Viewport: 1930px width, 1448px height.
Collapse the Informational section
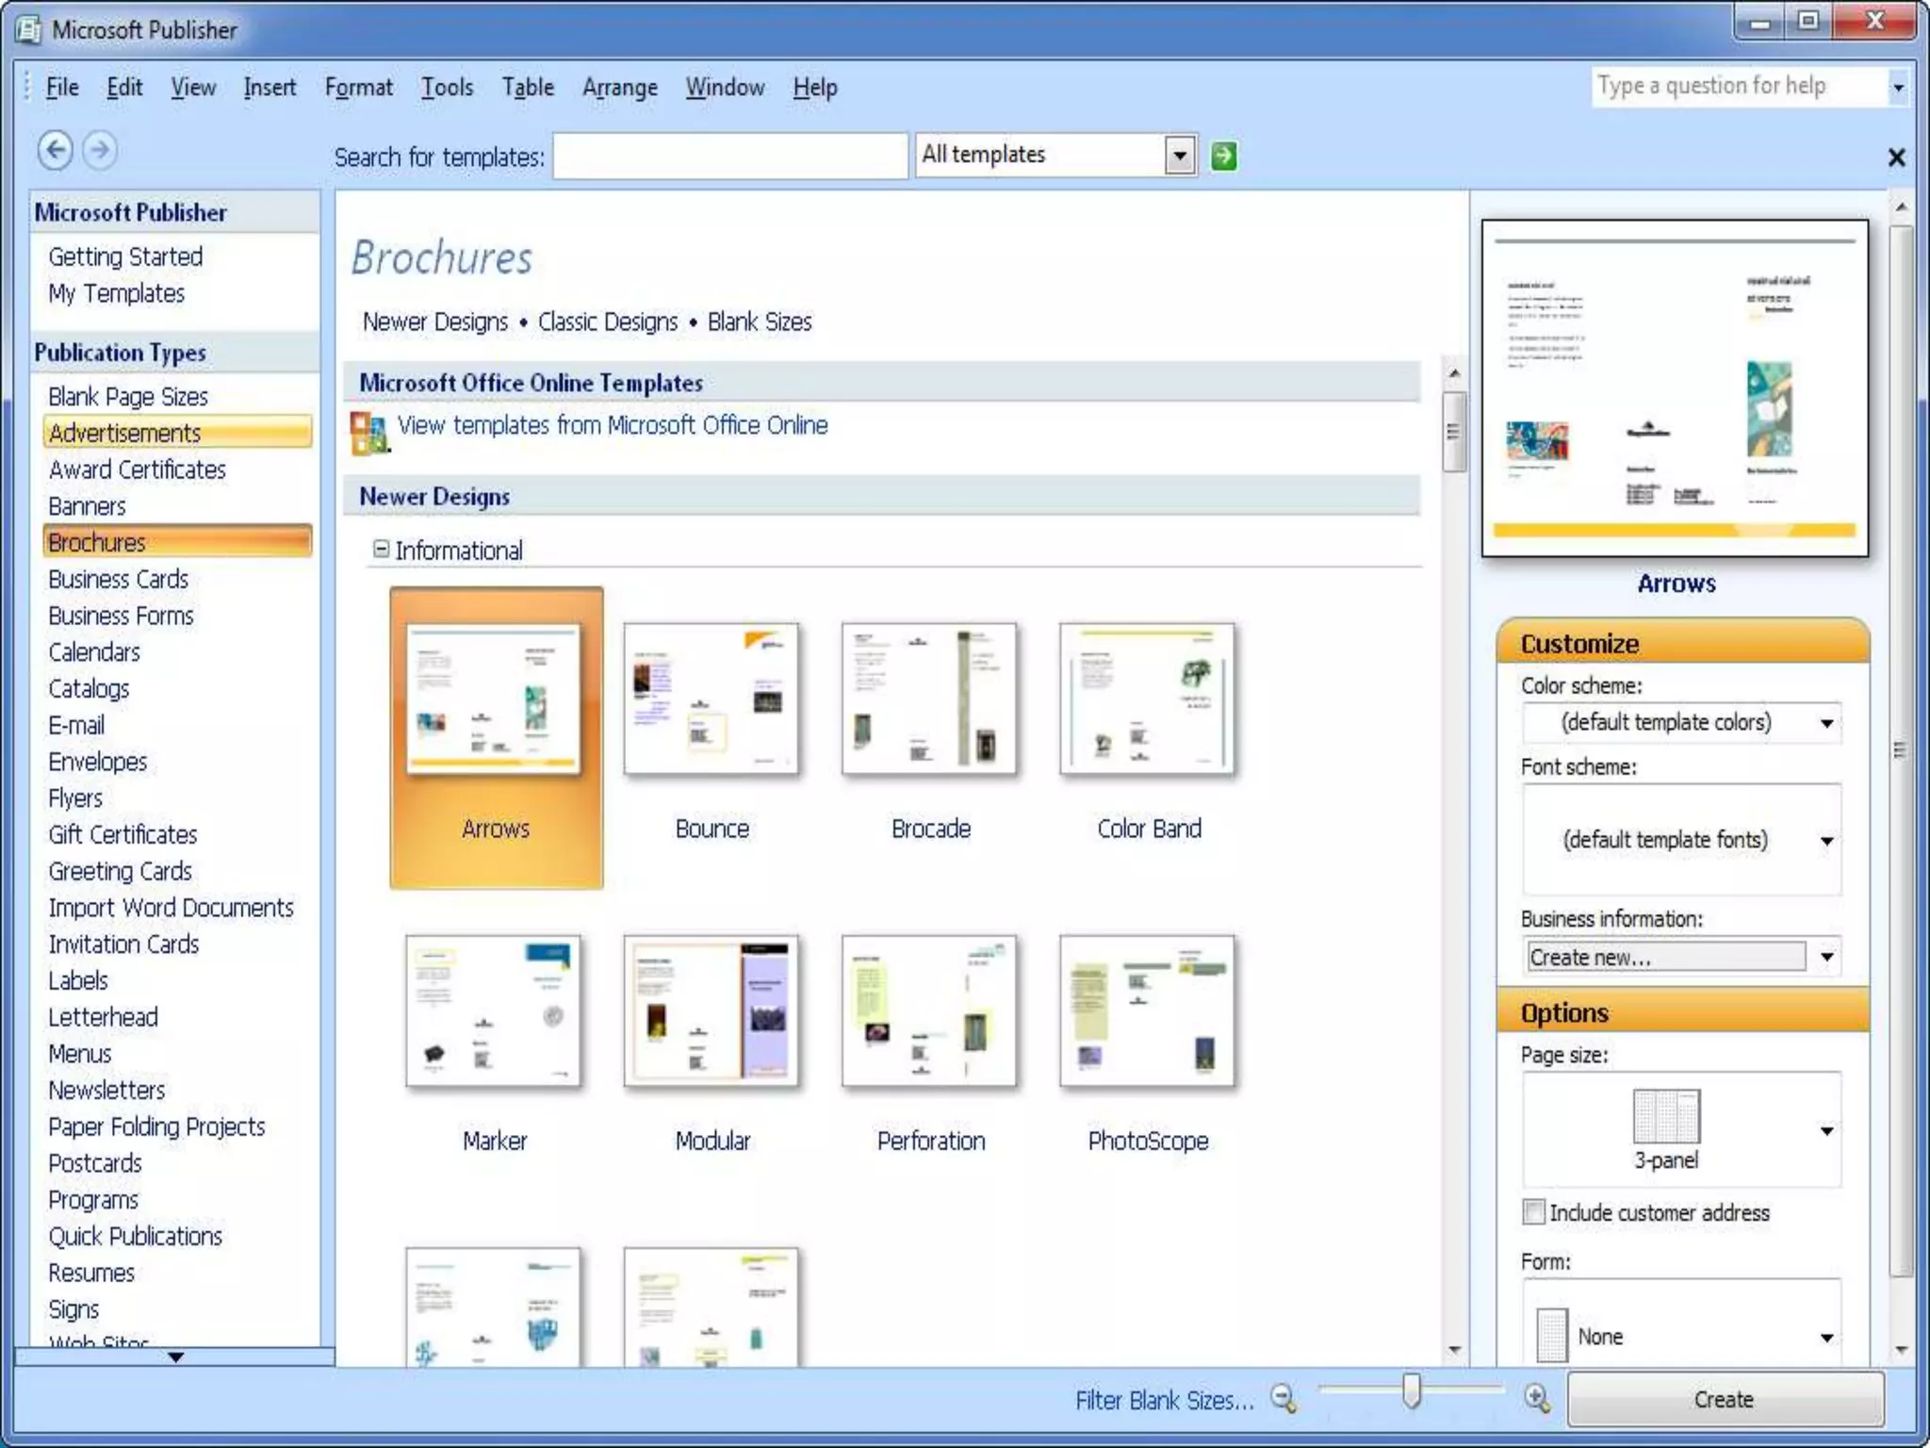pyautogui.click(x=381, y=549)
